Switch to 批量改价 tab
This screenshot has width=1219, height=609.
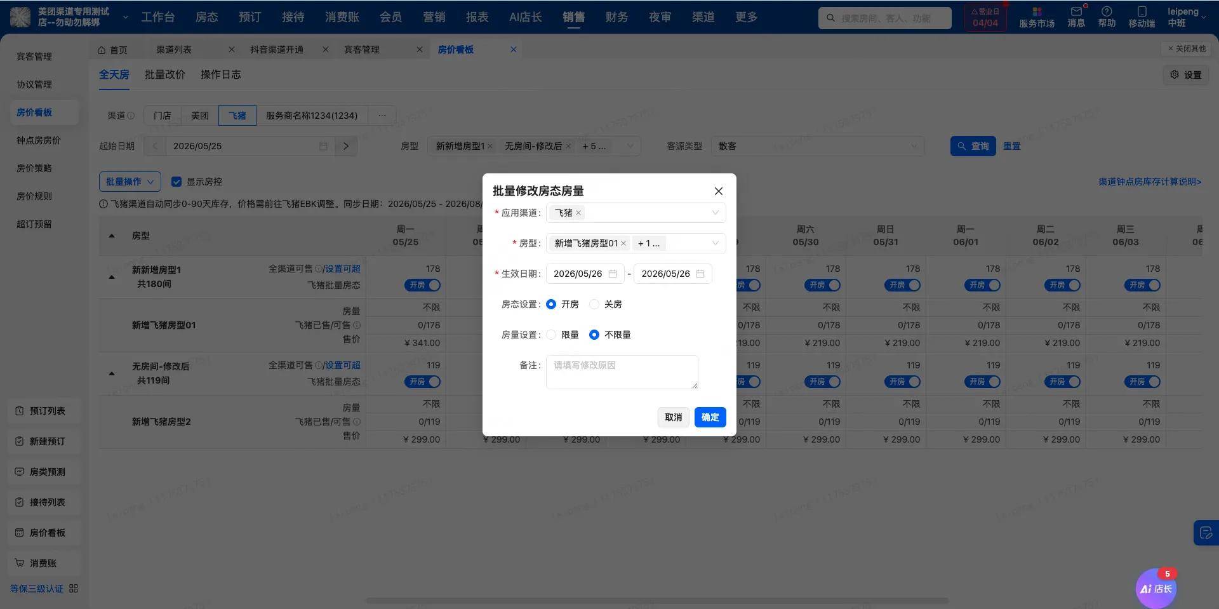tap(165, 75)
